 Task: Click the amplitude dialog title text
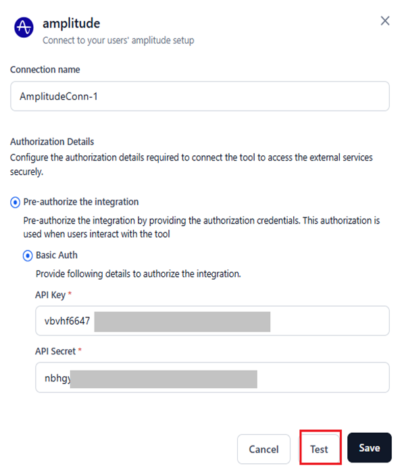click(72, 24)
